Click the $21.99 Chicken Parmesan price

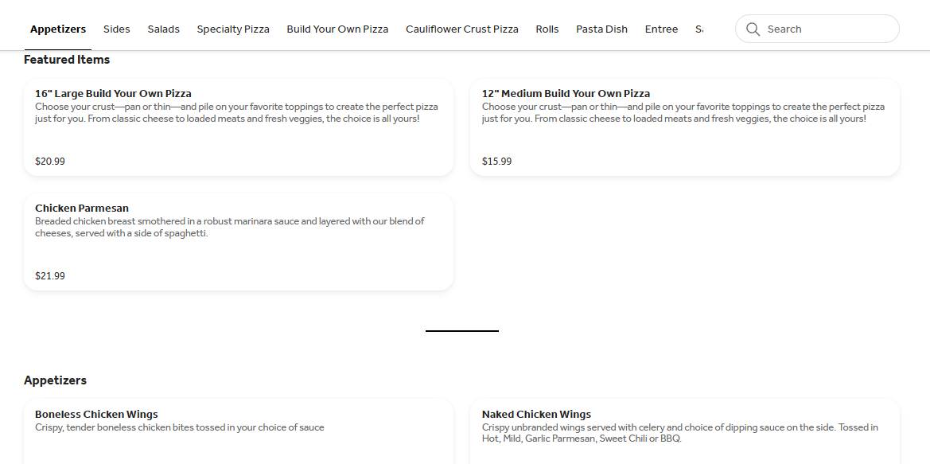(50, 276)
